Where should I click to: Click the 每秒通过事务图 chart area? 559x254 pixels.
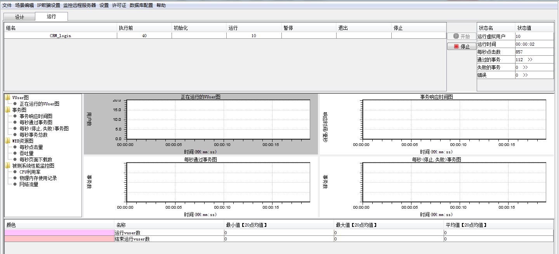coord(218,182)
